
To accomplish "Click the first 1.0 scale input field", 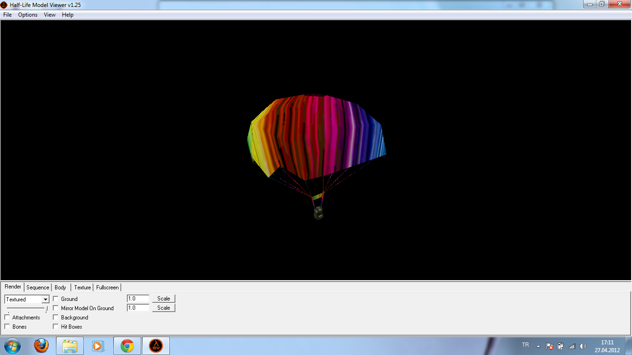I will (138, 299).
